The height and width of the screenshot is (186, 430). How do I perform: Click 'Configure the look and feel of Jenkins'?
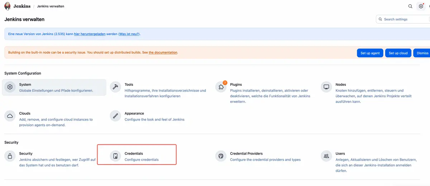click(154, 119)
